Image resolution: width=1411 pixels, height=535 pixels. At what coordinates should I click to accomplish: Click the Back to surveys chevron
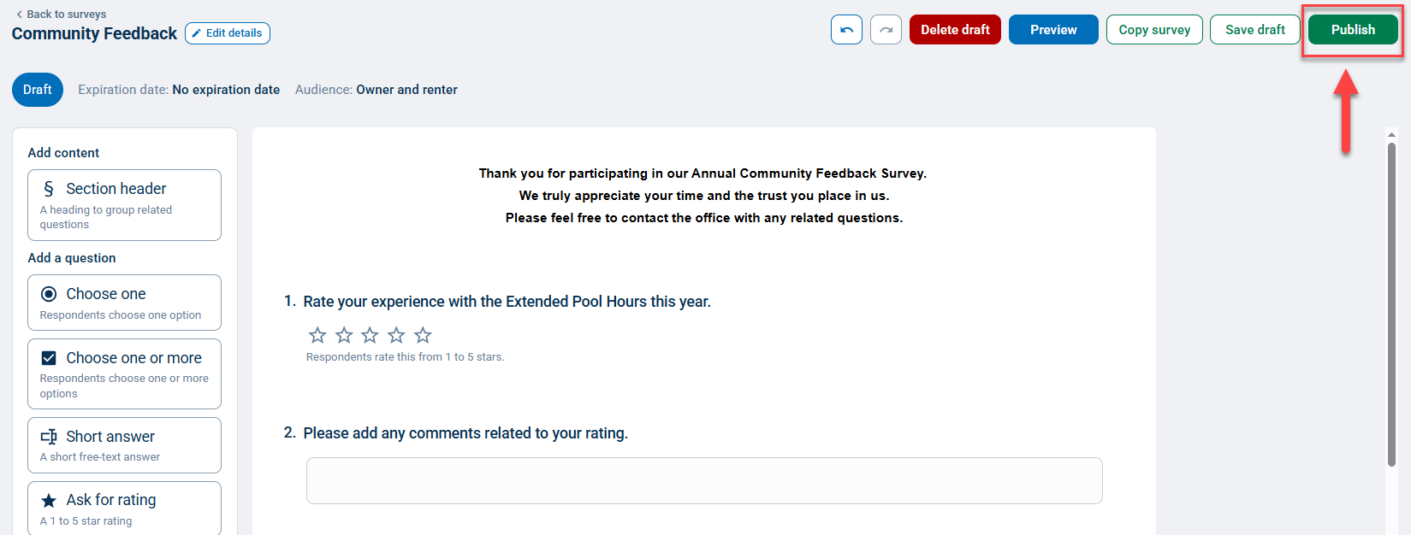[20, 15]
